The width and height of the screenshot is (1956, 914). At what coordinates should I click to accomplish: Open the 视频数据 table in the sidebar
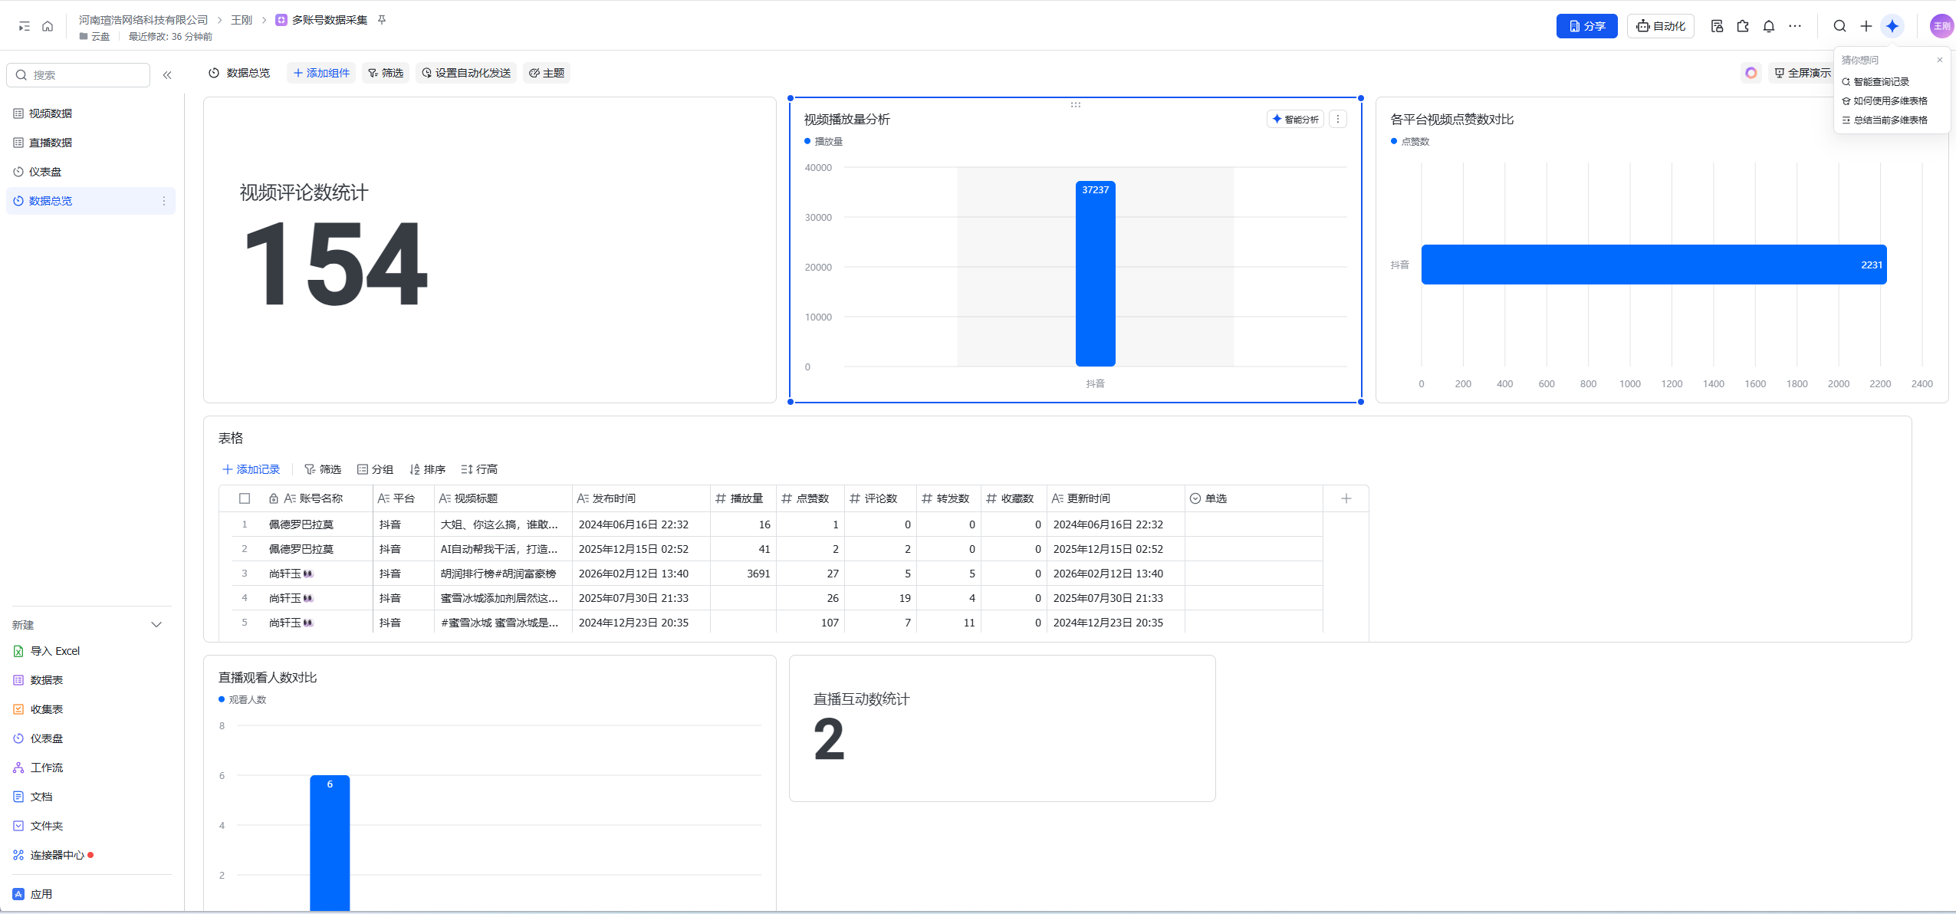51,113
